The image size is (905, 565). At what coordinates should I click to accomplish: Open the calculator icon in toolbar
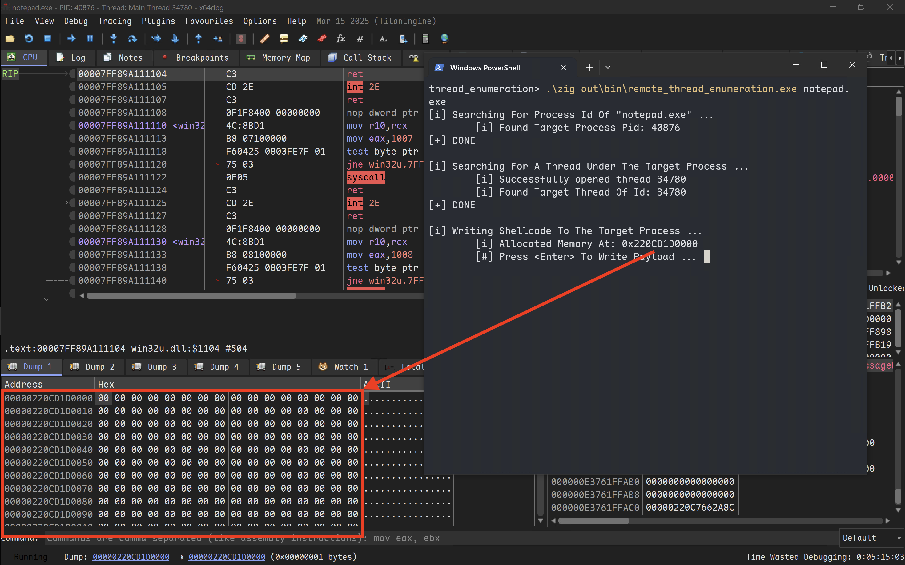point(425,38)
